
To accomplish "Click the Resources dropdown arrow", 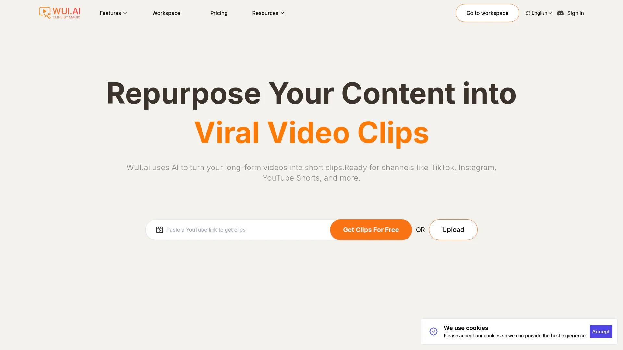I will (282, 13).
